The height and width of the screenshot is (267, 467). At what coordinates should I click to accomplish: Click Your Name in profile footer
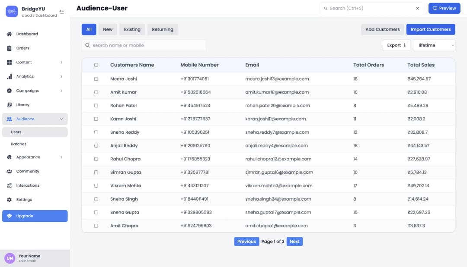pyautogui.click(x=29, y=256)
